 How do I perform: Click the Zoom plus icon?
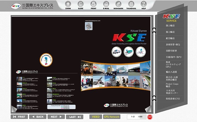tap(68, 4)
